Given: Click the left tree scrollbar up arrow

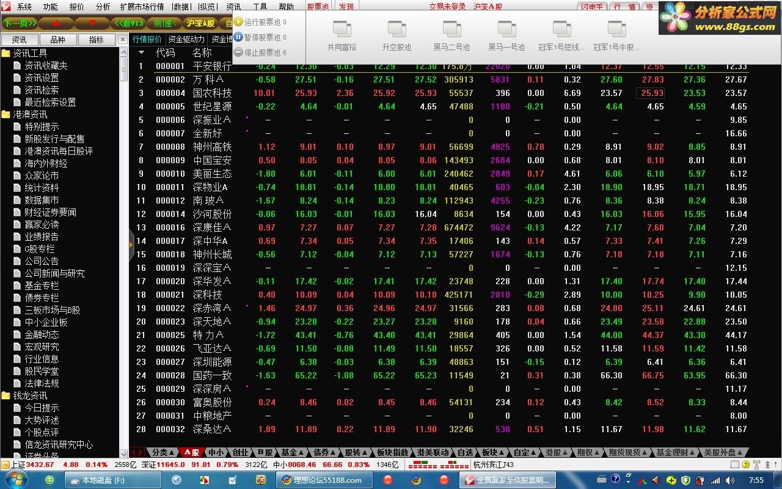Looking at the screenshot, I should [x=123, y=53].
